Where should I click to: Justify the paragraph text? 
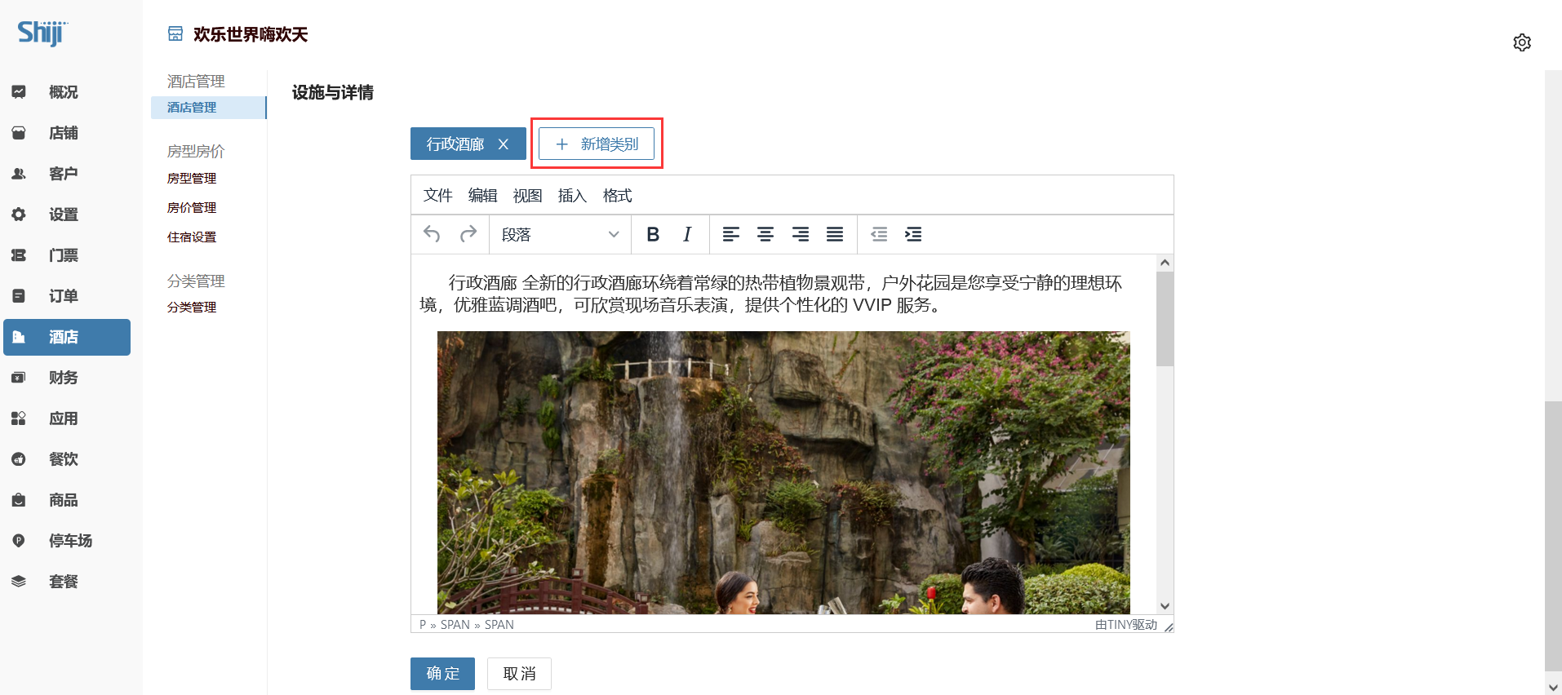point(835,235)
